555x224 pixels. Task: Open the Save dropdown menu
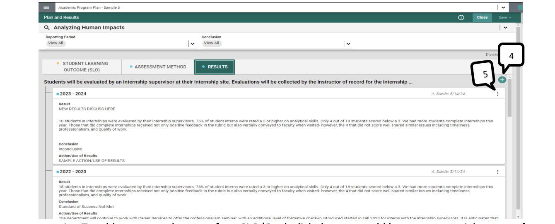click(x=505, y=17)
